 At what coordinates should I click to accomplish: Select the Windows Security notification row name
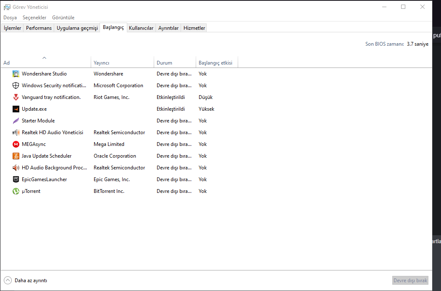pyautogui.click(x=54, y=86)
